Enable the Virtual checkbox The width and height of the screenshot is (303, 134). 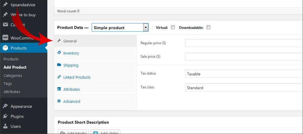(173, 27)
